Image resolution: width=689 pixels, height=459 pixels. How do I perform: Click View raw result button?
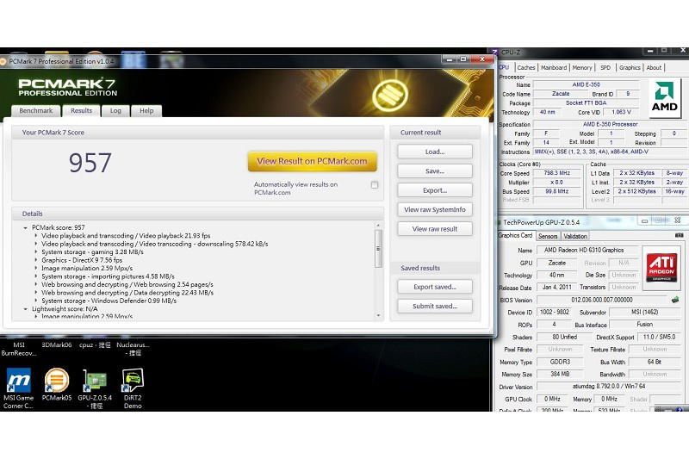pos(435,229)
